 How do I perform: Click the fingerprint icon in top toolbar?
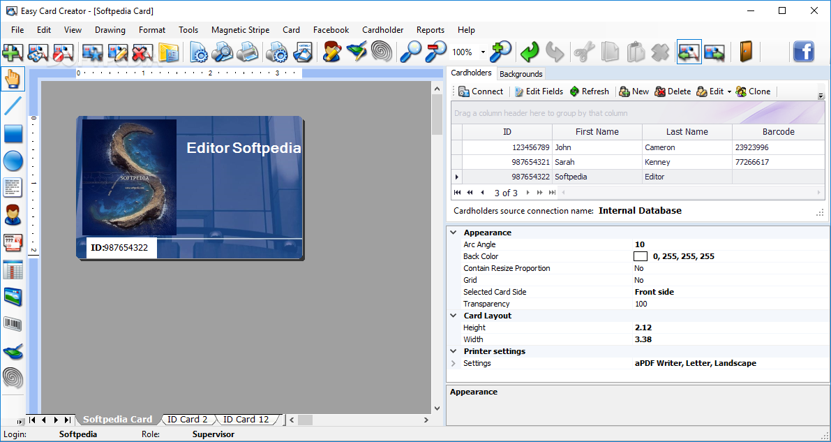382,52
